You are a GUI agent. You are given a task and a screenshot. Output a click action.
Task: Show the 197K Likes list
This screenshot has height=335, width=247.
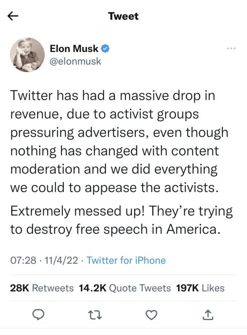(200, 288)
